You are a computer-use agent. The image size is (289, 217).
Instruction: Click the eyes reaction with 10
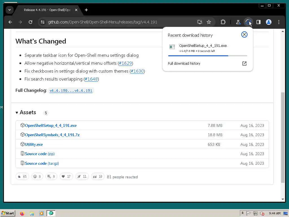[x=98, y=177]
